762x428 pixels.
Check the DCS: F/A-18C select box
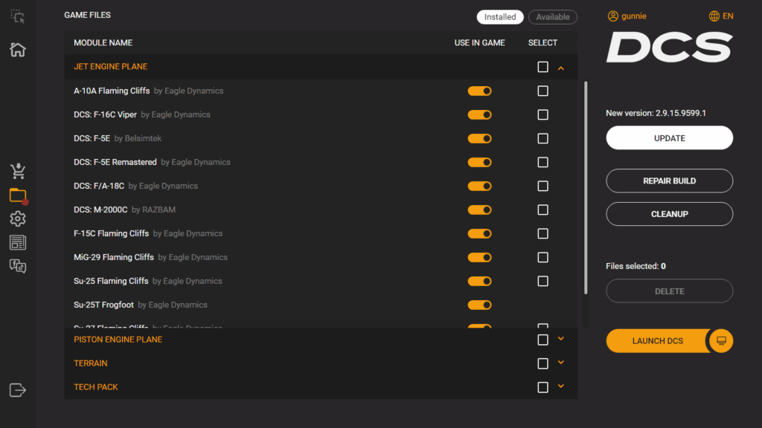tap(542, 186)
